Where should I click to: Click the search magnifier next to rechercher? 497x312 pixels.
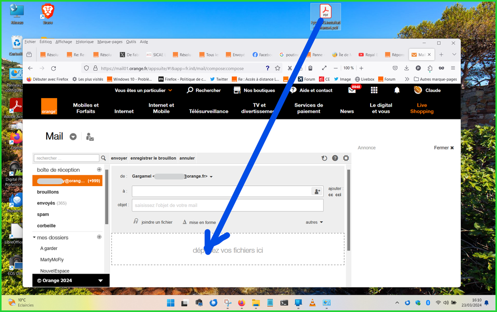(103, 158)
